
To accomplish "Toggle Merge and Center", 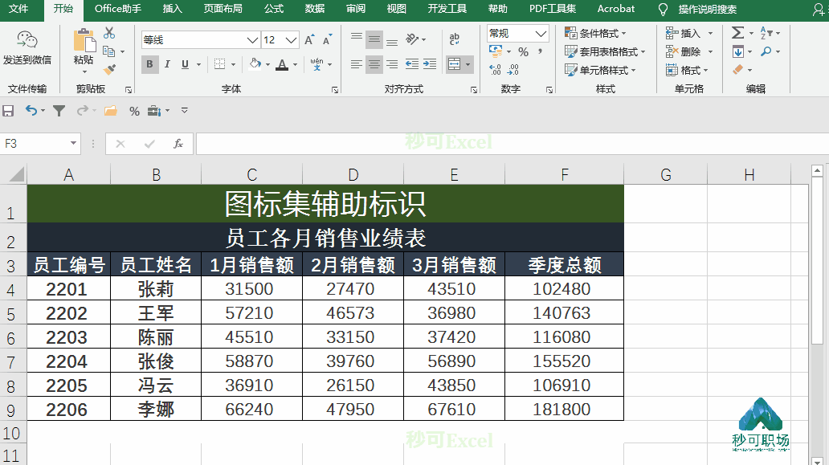I will pyautogui.click(x=454, y=64).
